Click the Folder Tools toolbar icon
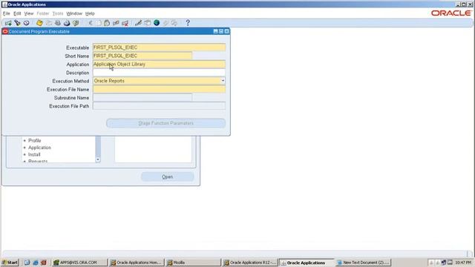475x267 pixels. [x=174, y=23]
